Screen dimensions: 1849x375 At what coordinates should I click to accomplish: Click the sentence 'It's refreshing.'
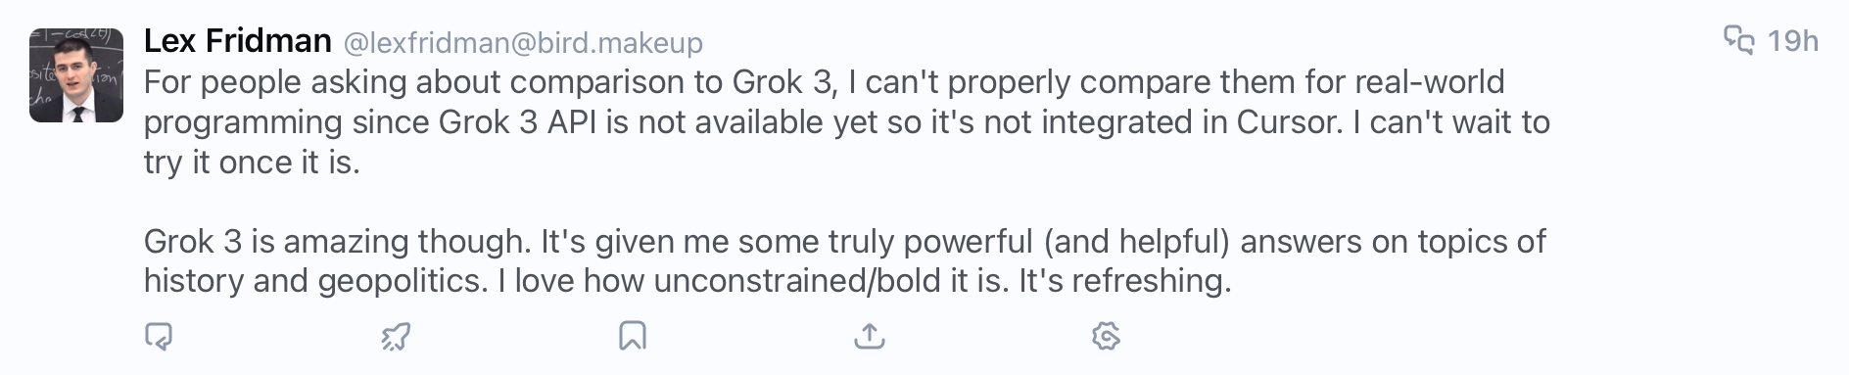tap(1124, 282)
